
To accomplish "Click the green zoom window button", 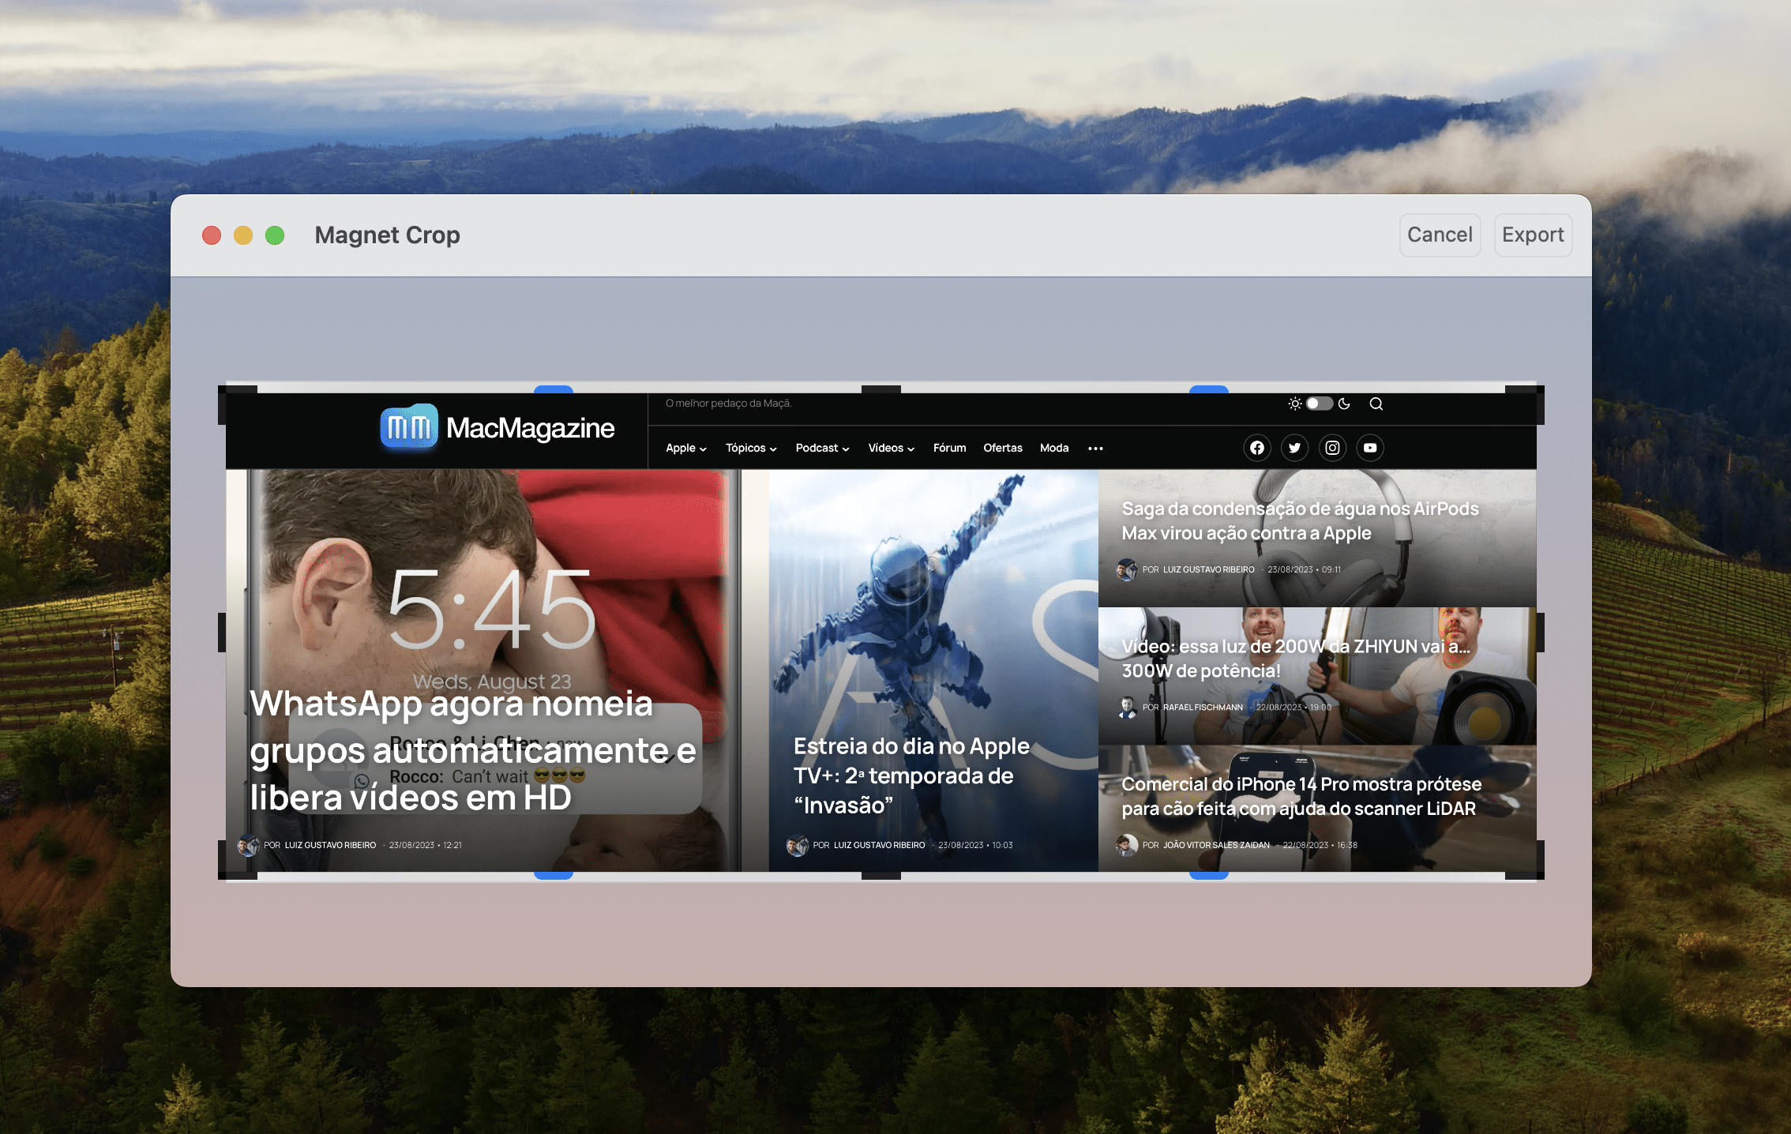I will coord(275,235).
